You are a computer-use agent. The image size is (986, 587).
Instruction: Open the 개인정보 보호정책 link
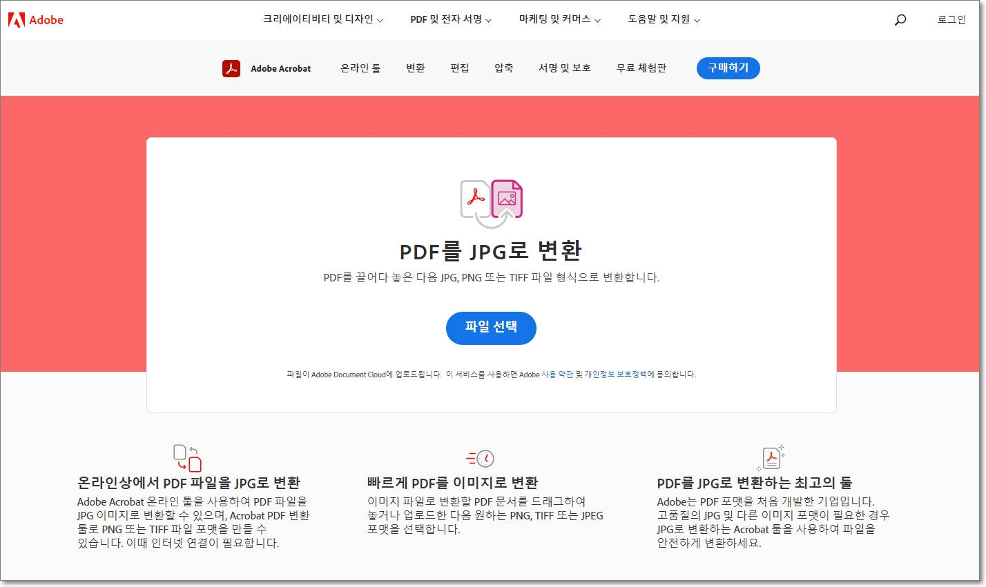click(616, 375)
